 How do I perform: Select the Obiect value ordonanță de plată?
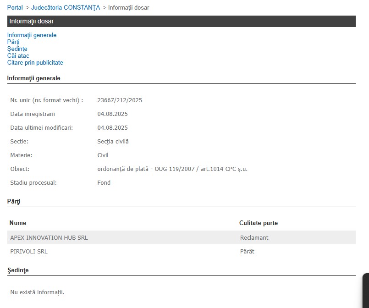pyautogui.click(x=172, y=169)
